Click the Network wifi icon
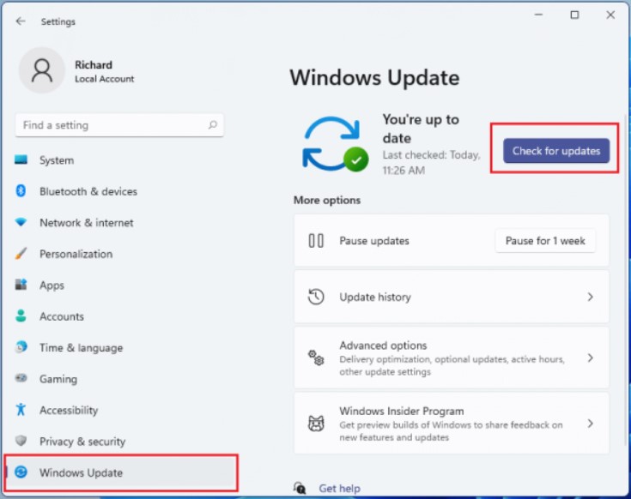 coord(21,222)
